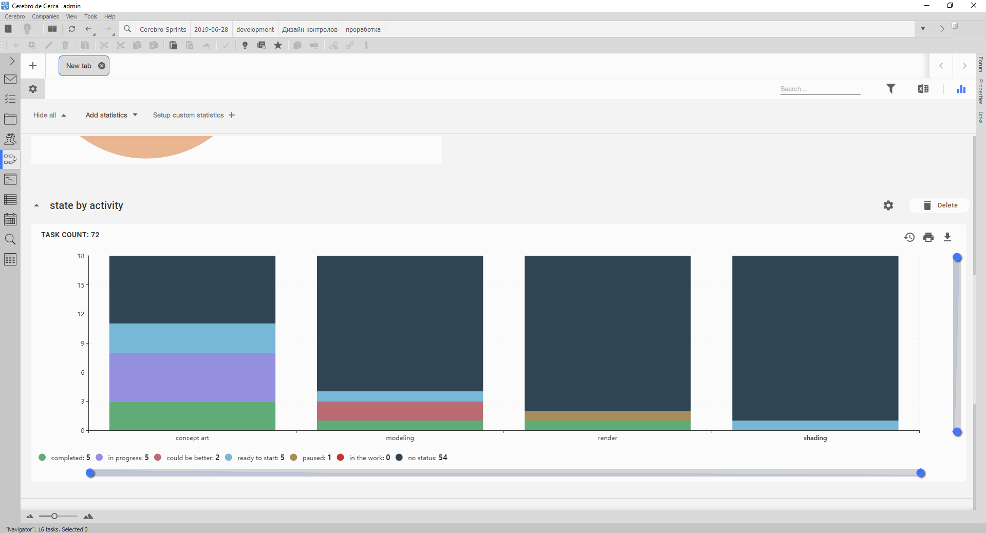Screen dimensions: 986x533
Task: Export to Excel with the spreadsheet icon
Action: coord(923,89)
